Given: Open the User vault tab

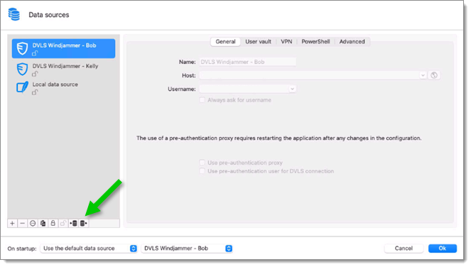Looking at the screenshot, I should (258, 42).
